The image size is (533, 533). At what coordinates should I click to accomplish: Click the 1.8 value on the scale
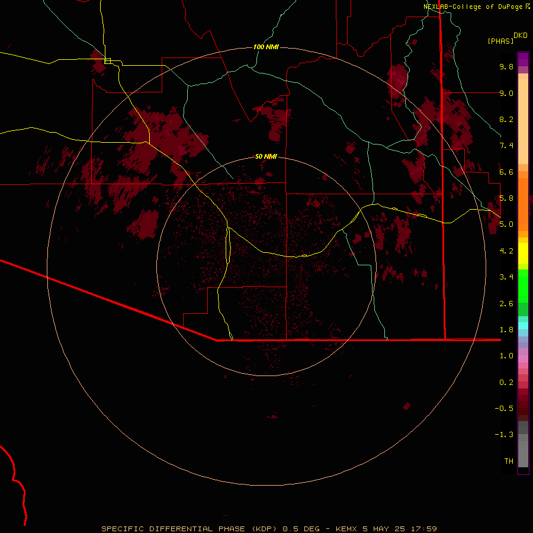[506, 330]
